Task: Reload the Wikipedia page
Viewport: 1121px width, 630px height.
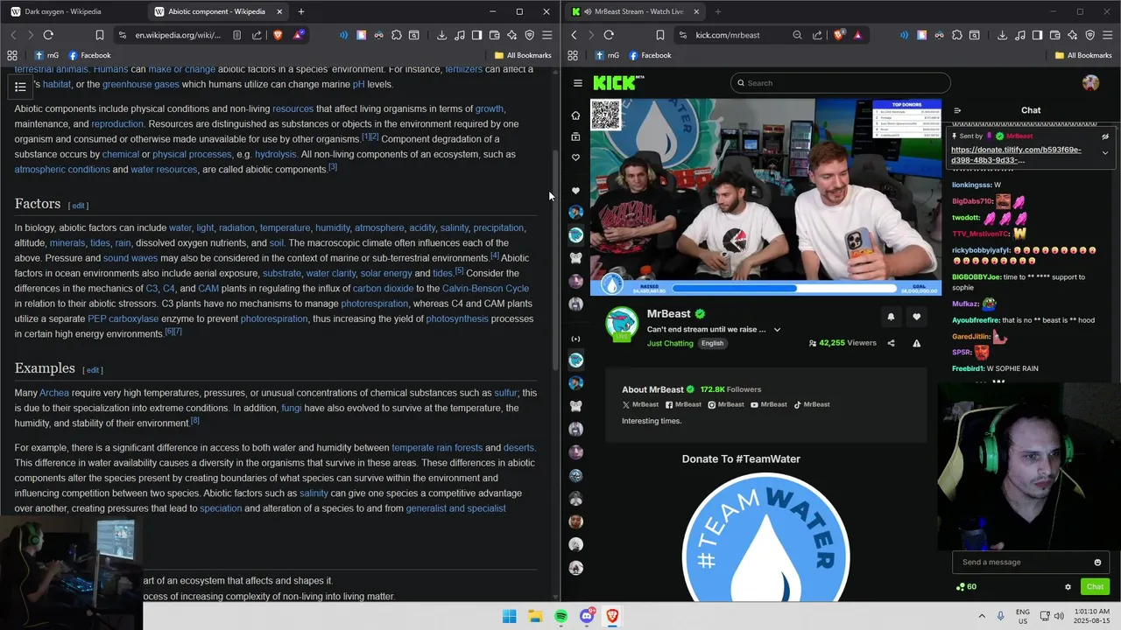Action: pyautogui.click(x=48, y=35)
